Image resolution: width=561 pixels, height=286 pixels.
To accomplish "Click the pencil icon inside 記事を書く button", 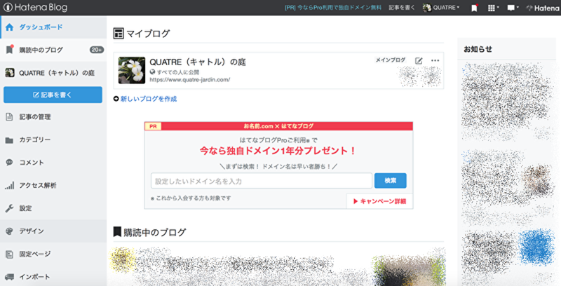I will pyautogui.click(x=36, y=95).
